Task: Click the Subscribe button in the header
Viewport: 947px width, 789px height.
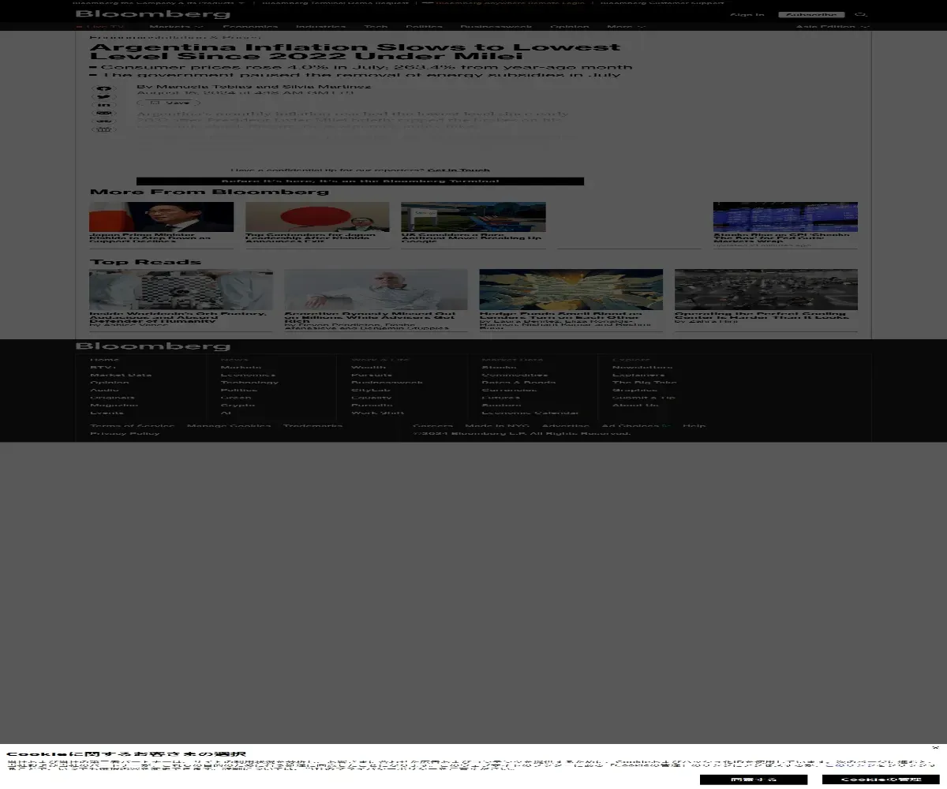Action: 811,14
